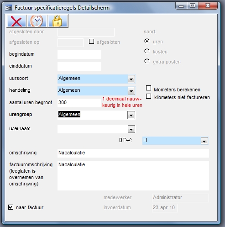Click the begindatum input field
The height and width of the screenshot is (227, 225).
point(79,54)
